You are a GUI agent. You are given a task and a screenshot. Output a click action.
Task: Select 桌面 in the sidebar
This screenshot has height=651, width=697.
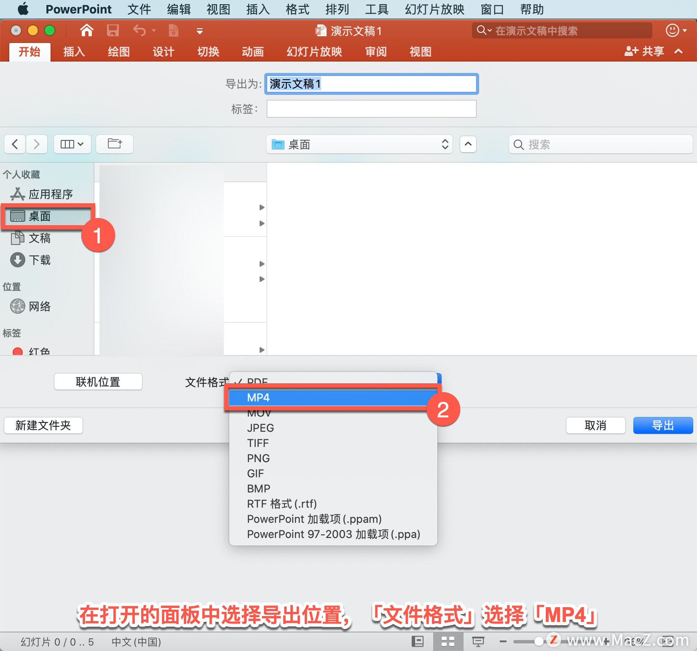pyautogui.click(x=46, y=216)
